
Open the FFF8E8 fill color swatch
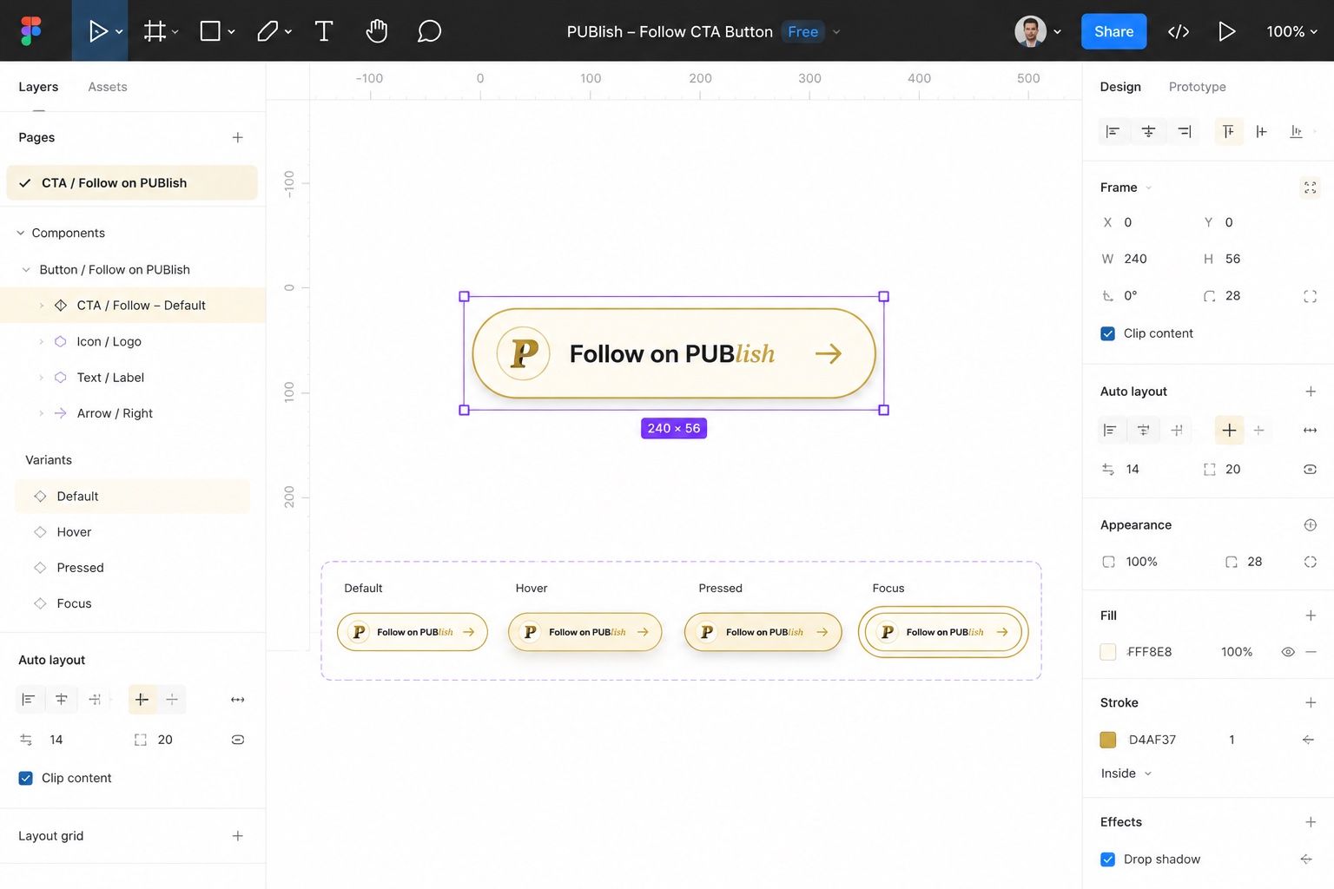[x=1108, y=652]
